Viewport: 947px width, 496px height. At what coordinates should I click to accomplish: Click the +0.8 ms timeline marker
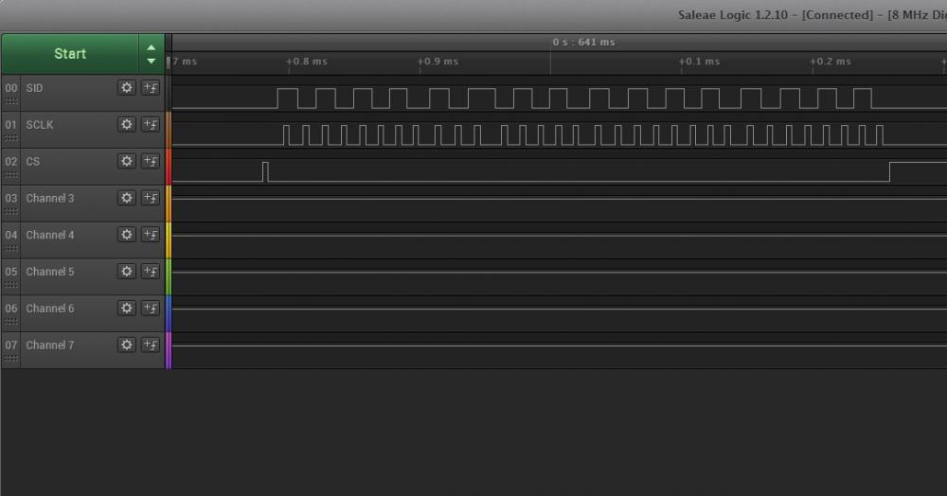pos(307,62)
